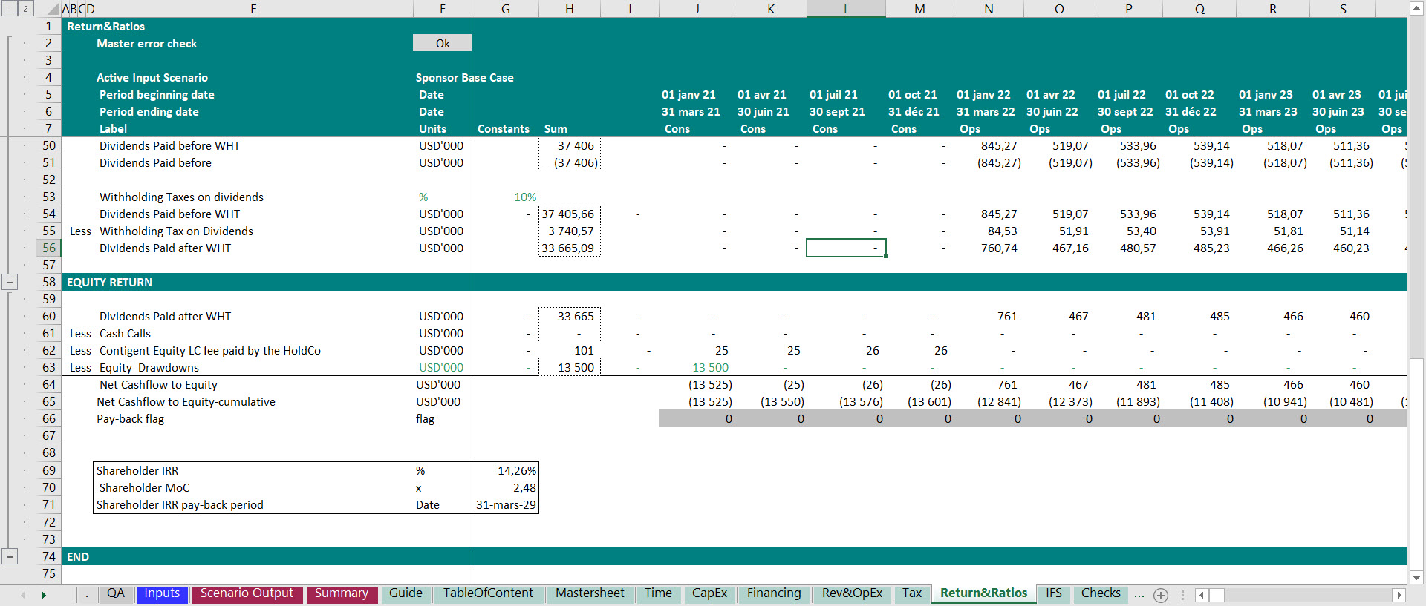Click outline level 1 button
This screenshot has height=606, width=1426.
click(x=9, y=9)
